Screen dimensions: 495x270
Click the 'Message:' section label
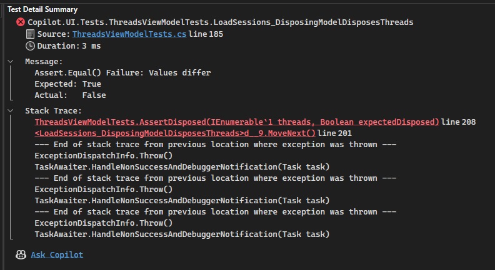coord(44,62)
